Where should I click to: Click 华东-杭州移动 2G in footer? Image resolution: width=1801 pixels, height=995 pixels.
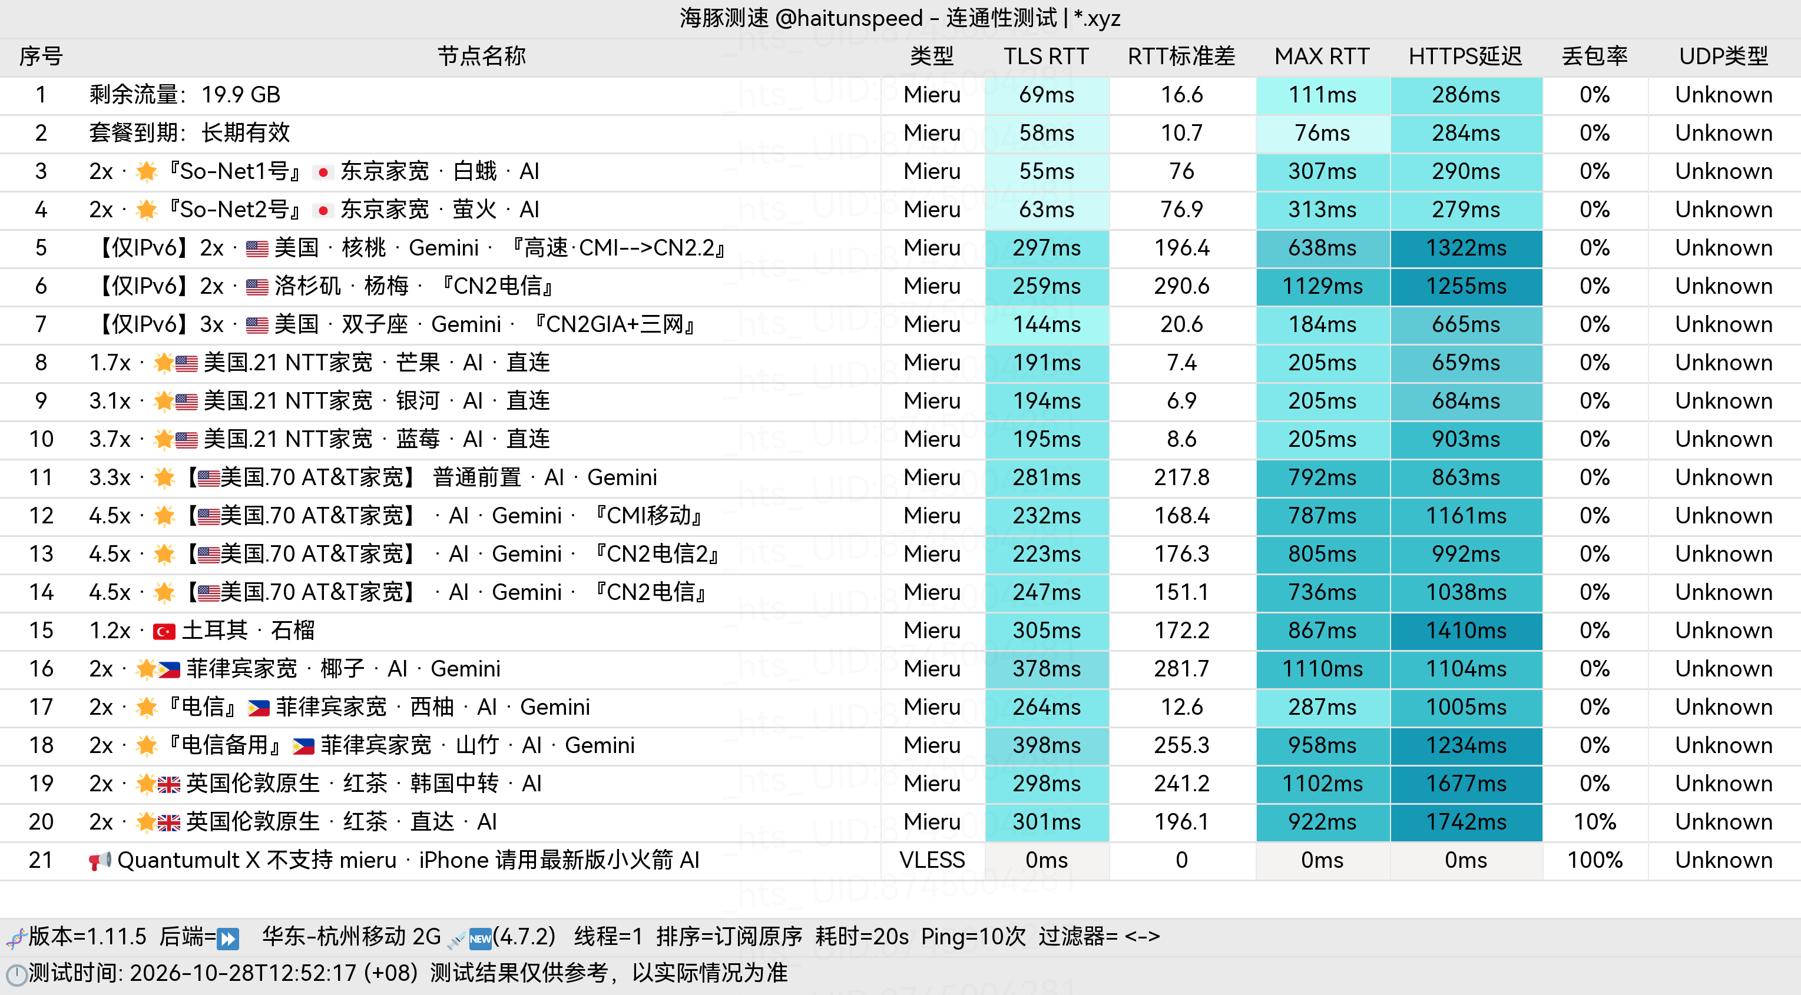point(352,937)
